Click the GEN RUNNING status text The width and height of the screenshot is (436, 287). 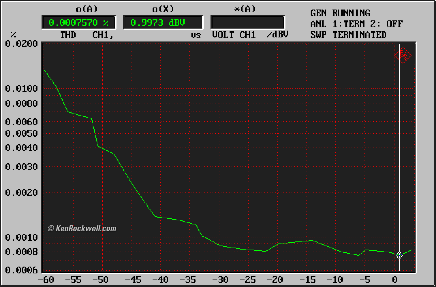tap(340, 13)
